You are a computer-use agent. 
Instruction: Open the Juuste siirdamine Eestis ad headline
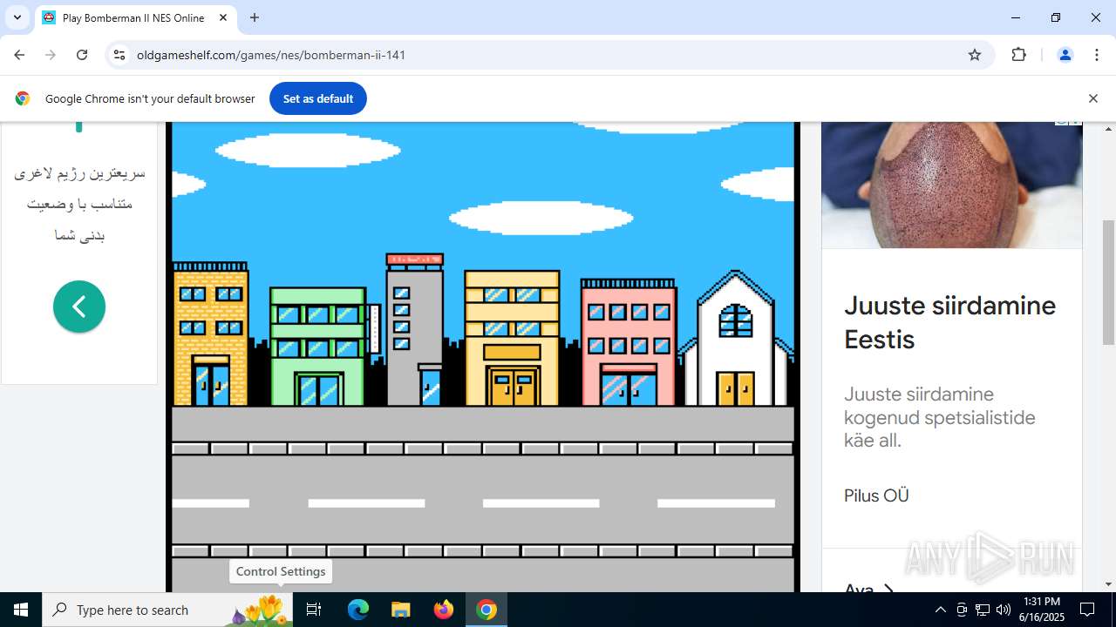(949, 322)
